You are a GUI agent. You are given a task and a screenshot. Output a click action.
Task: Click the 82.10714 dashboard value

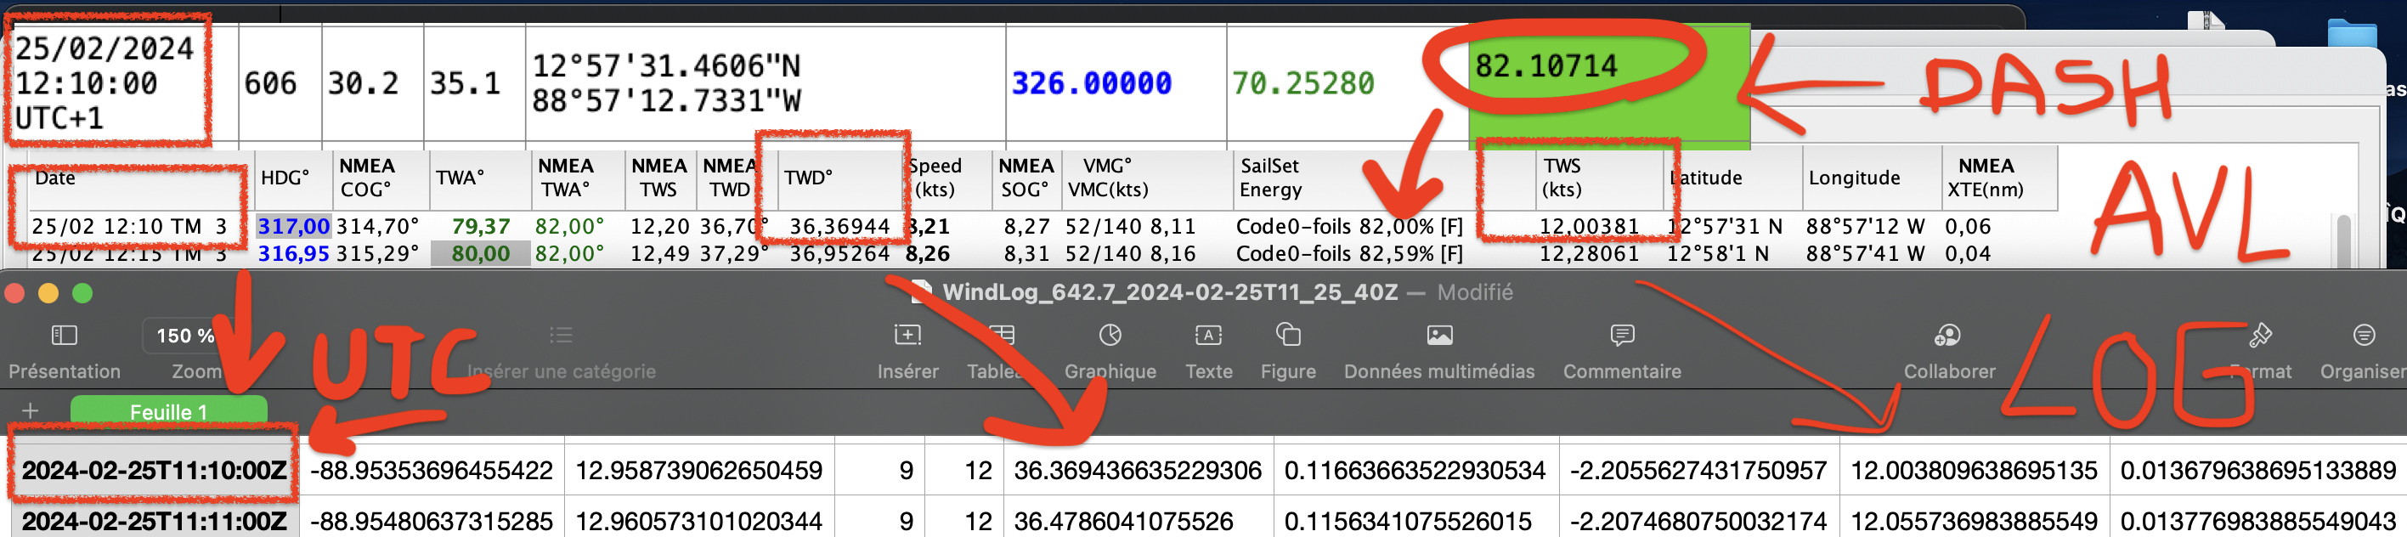(x=1545, y=65)
